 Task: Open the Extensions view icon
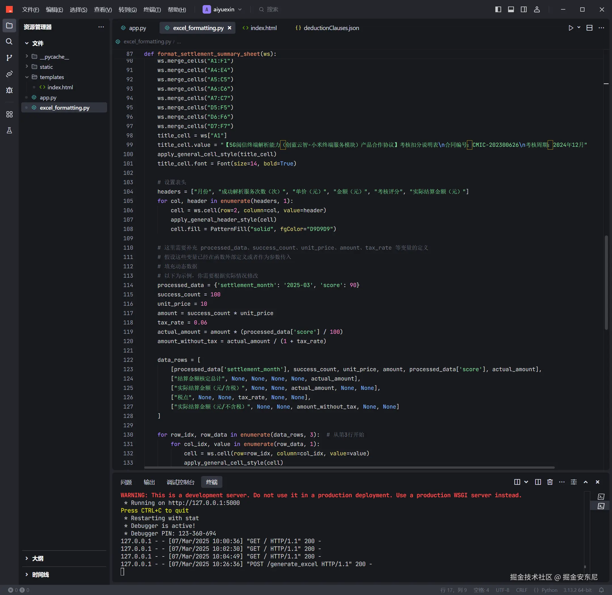click(x=9, y=114)
